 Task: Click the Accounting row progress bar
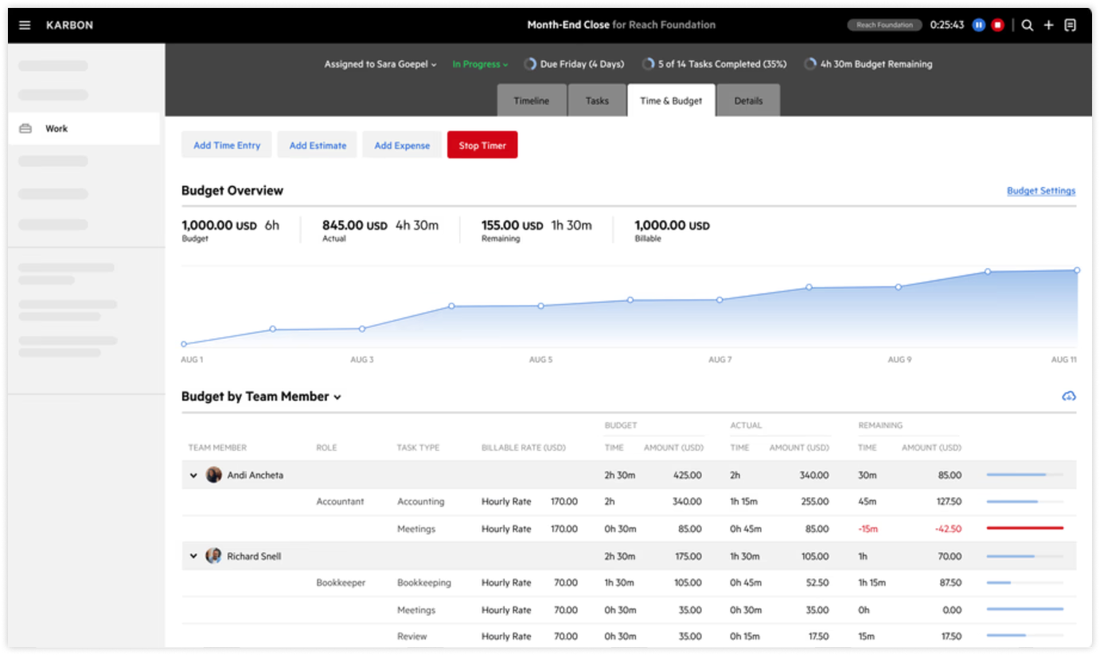pyautogui.click(x=1025, y=502)
